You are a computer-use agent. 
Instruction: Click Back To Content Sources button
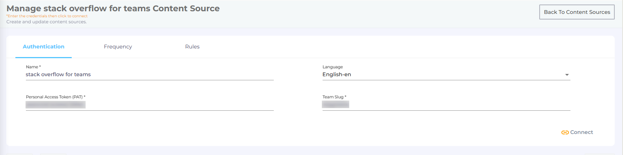pos(577,12)
